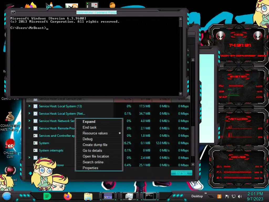Click gear icon of Service Host: Local System (13)

click(35, 106)
